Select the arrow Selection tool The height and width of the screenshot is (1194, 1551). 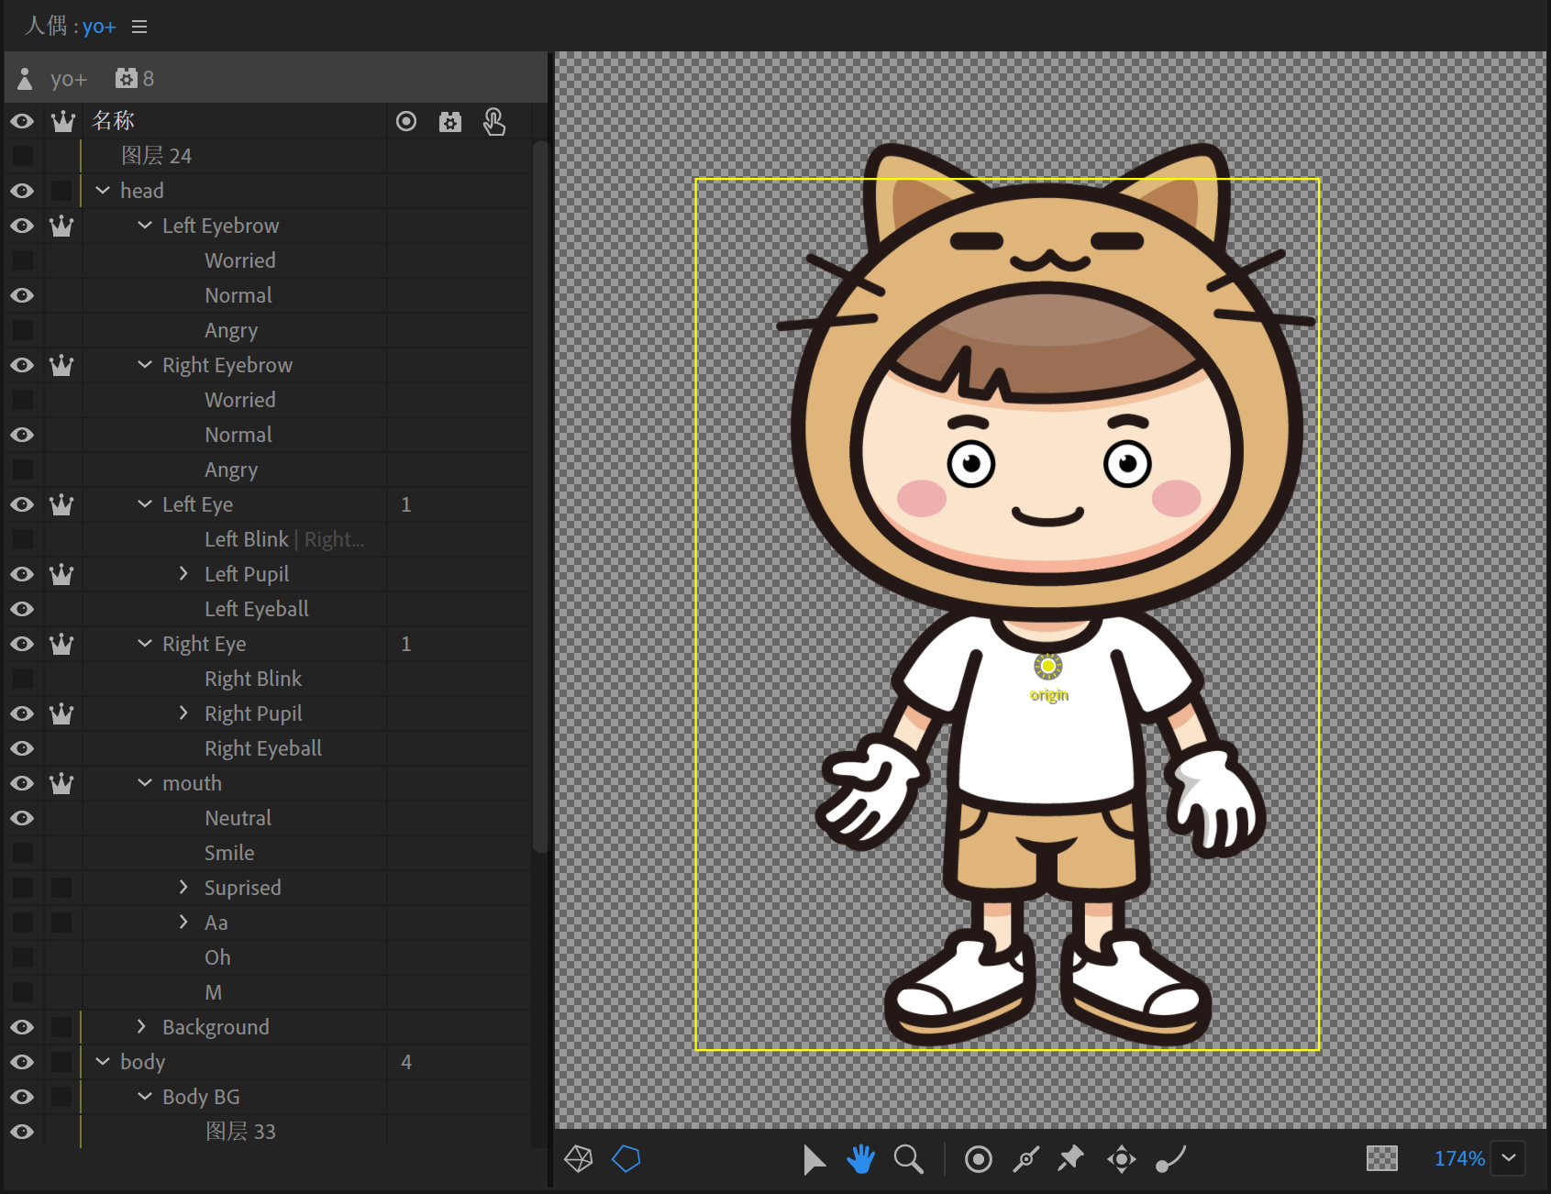(x=814, y=1158)
